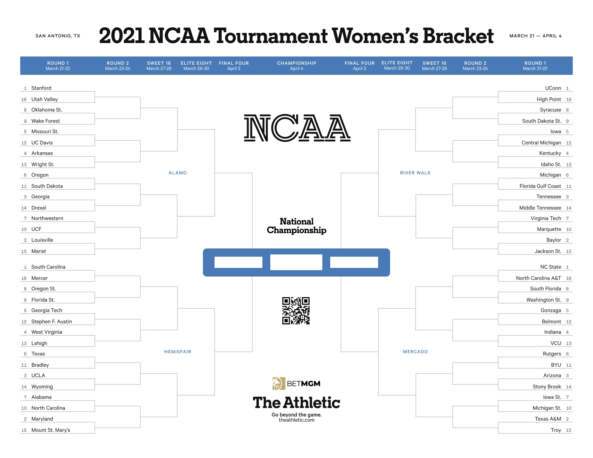Click the right ELITE EIGHT header

(397, 65)
